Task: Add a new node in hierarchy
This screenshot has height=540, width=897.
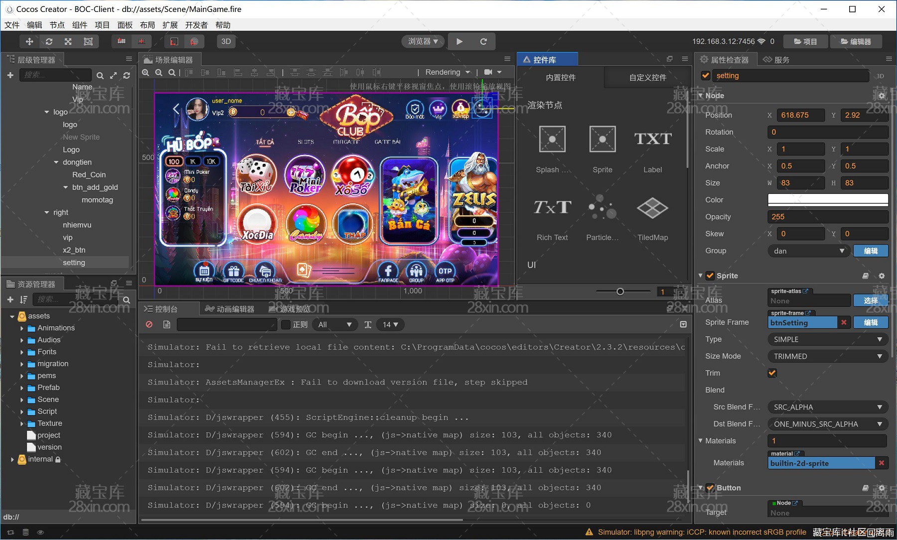Action: [x=10, y=75]
